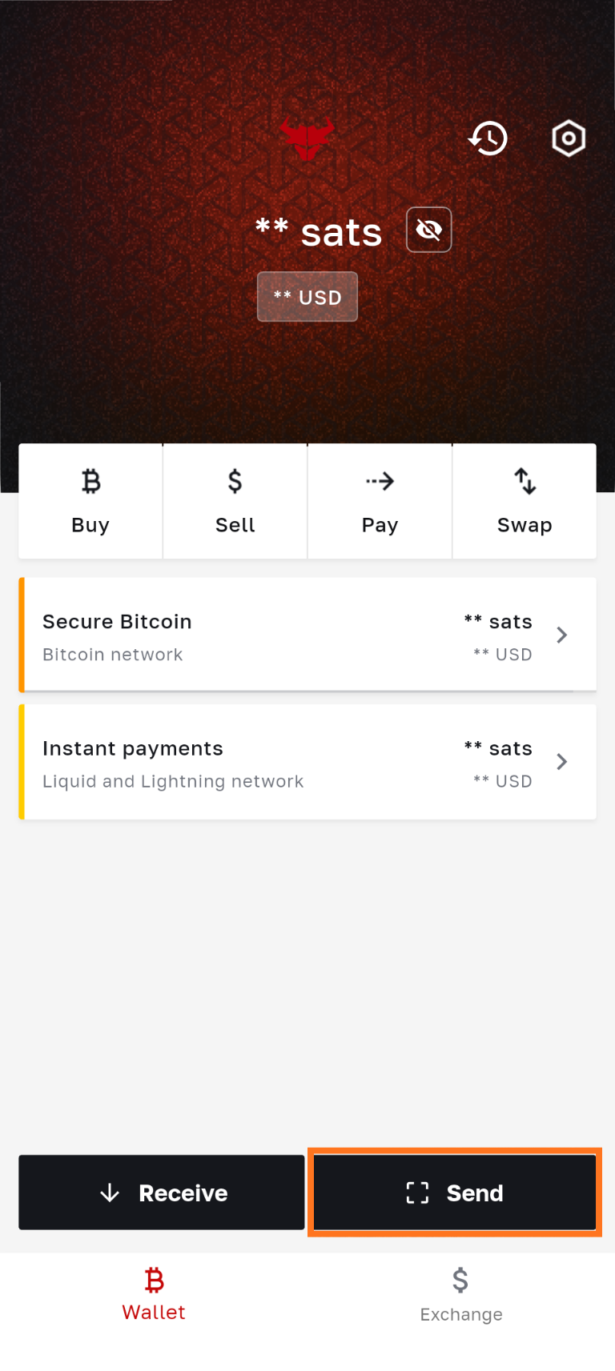Open settings hexagon icon

coord(569,138)
